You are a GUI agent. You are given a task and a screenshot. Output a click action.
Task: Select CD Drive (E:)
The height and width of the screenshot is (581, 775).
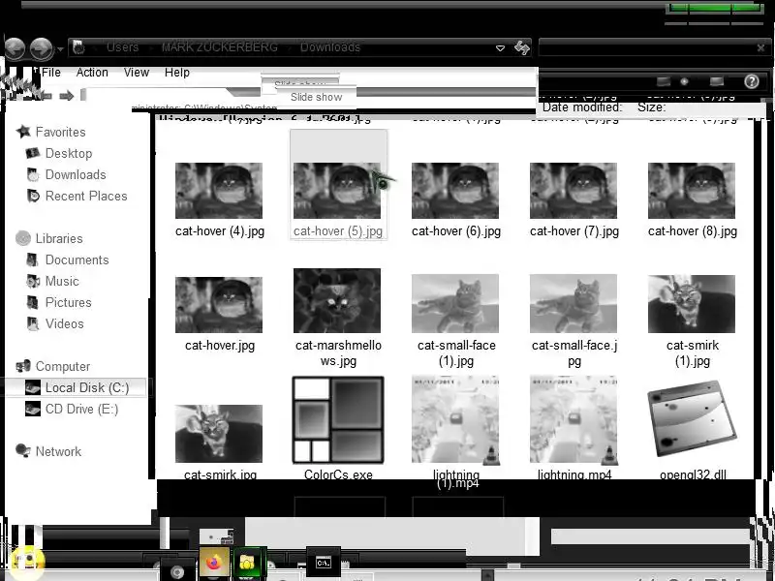(81, 409)
